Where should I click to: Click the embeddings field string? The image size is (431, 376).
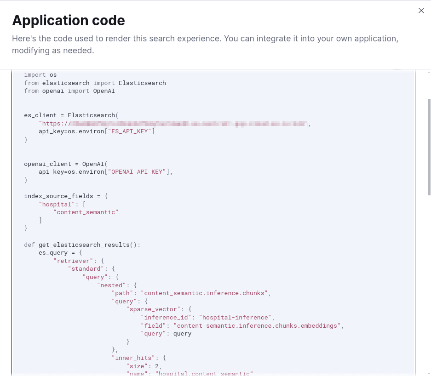click(x=257, y=325)
